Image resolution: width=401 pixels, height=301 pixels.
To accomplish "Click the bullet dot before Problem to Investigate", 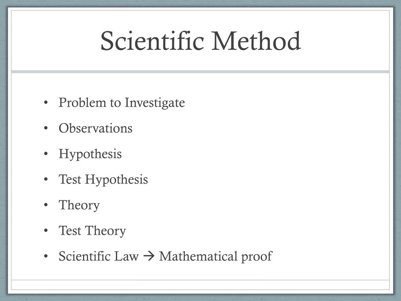I will pyautogui.click(x=46, y=102).
